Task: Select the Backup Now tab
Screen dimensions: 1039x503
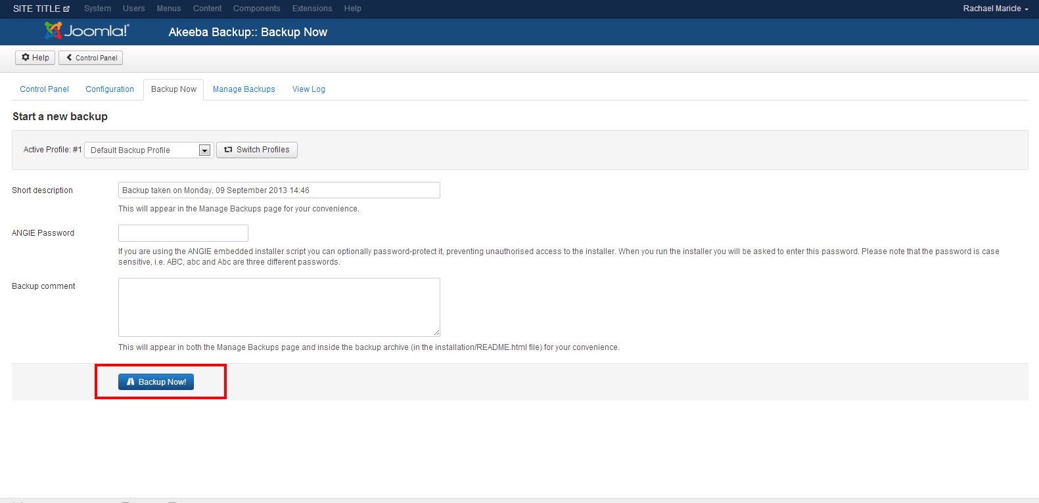Action: (173, 89)
